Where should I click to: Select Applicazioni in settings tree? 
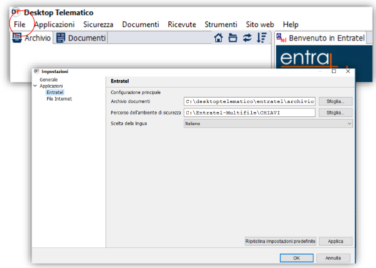[x=51, y=86]
